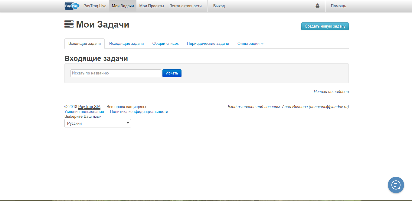Click the Создать новую задачу button

[325, 26]
